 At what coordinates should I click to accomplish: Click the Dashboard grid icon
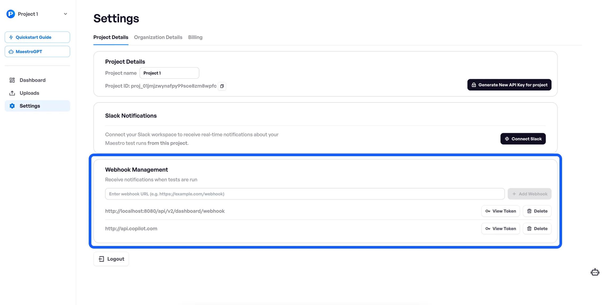tap(12, 80)
